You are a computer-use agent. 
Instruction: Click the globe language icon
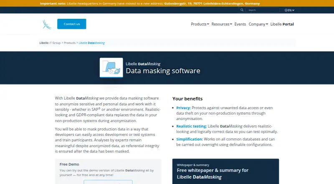[x=286, y=10]
